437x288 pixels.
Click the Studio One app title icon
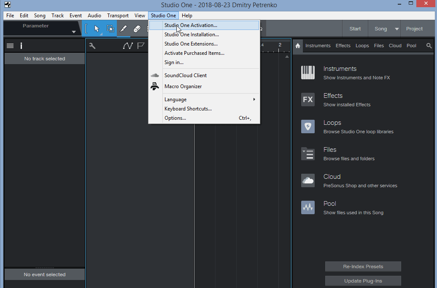(8, 5)
